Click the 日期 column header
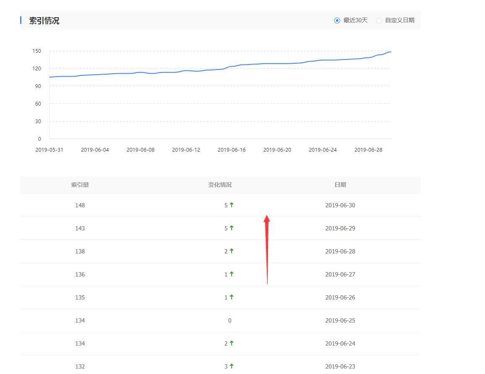The height and width of the screenshot is (374, 485). coord(340,185)
